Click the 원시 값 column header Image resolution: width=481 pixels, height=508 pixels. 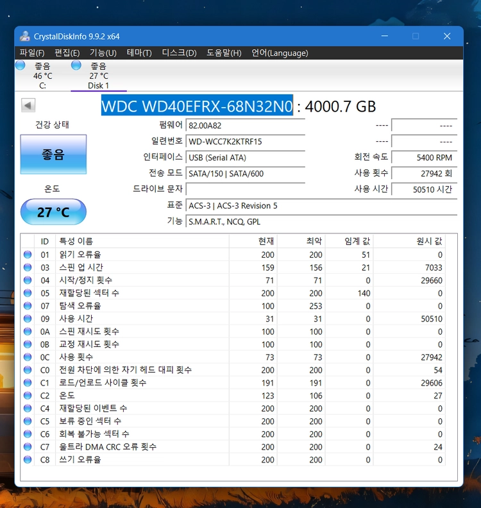click(x=409, y=241)
